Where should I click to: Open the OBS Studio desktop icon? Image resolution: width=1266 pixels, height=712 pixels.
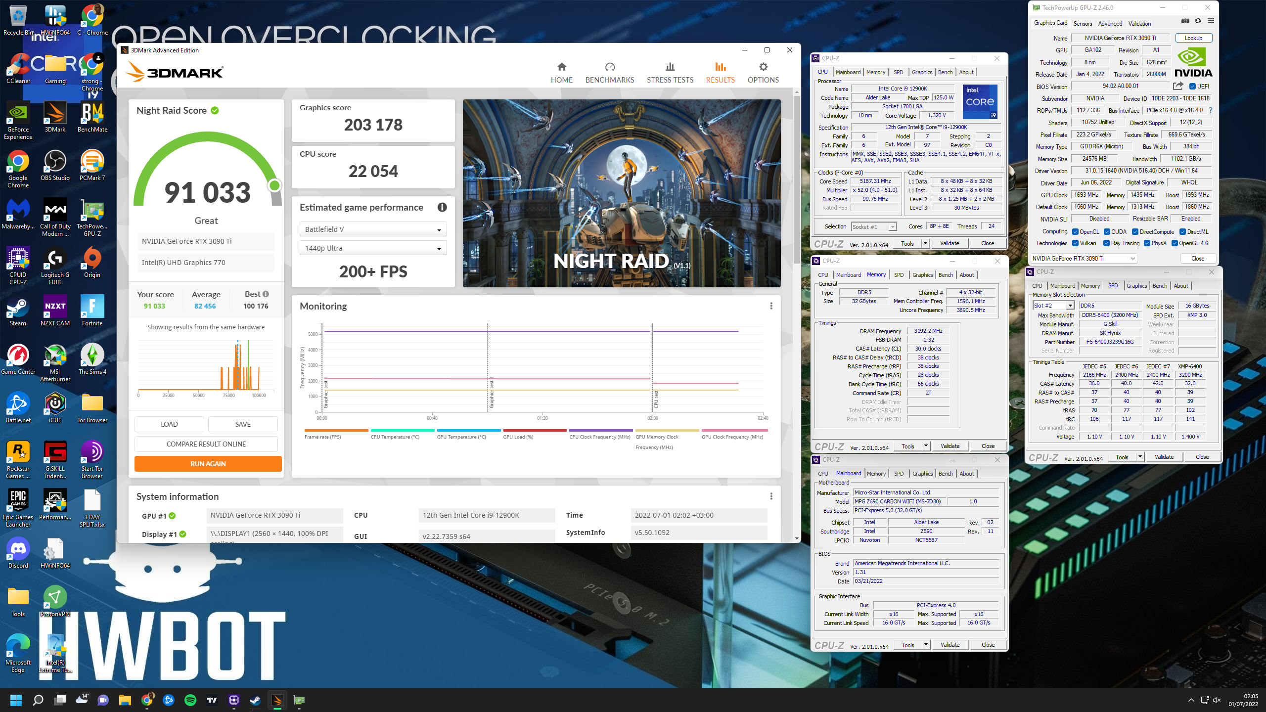[55, 166]
